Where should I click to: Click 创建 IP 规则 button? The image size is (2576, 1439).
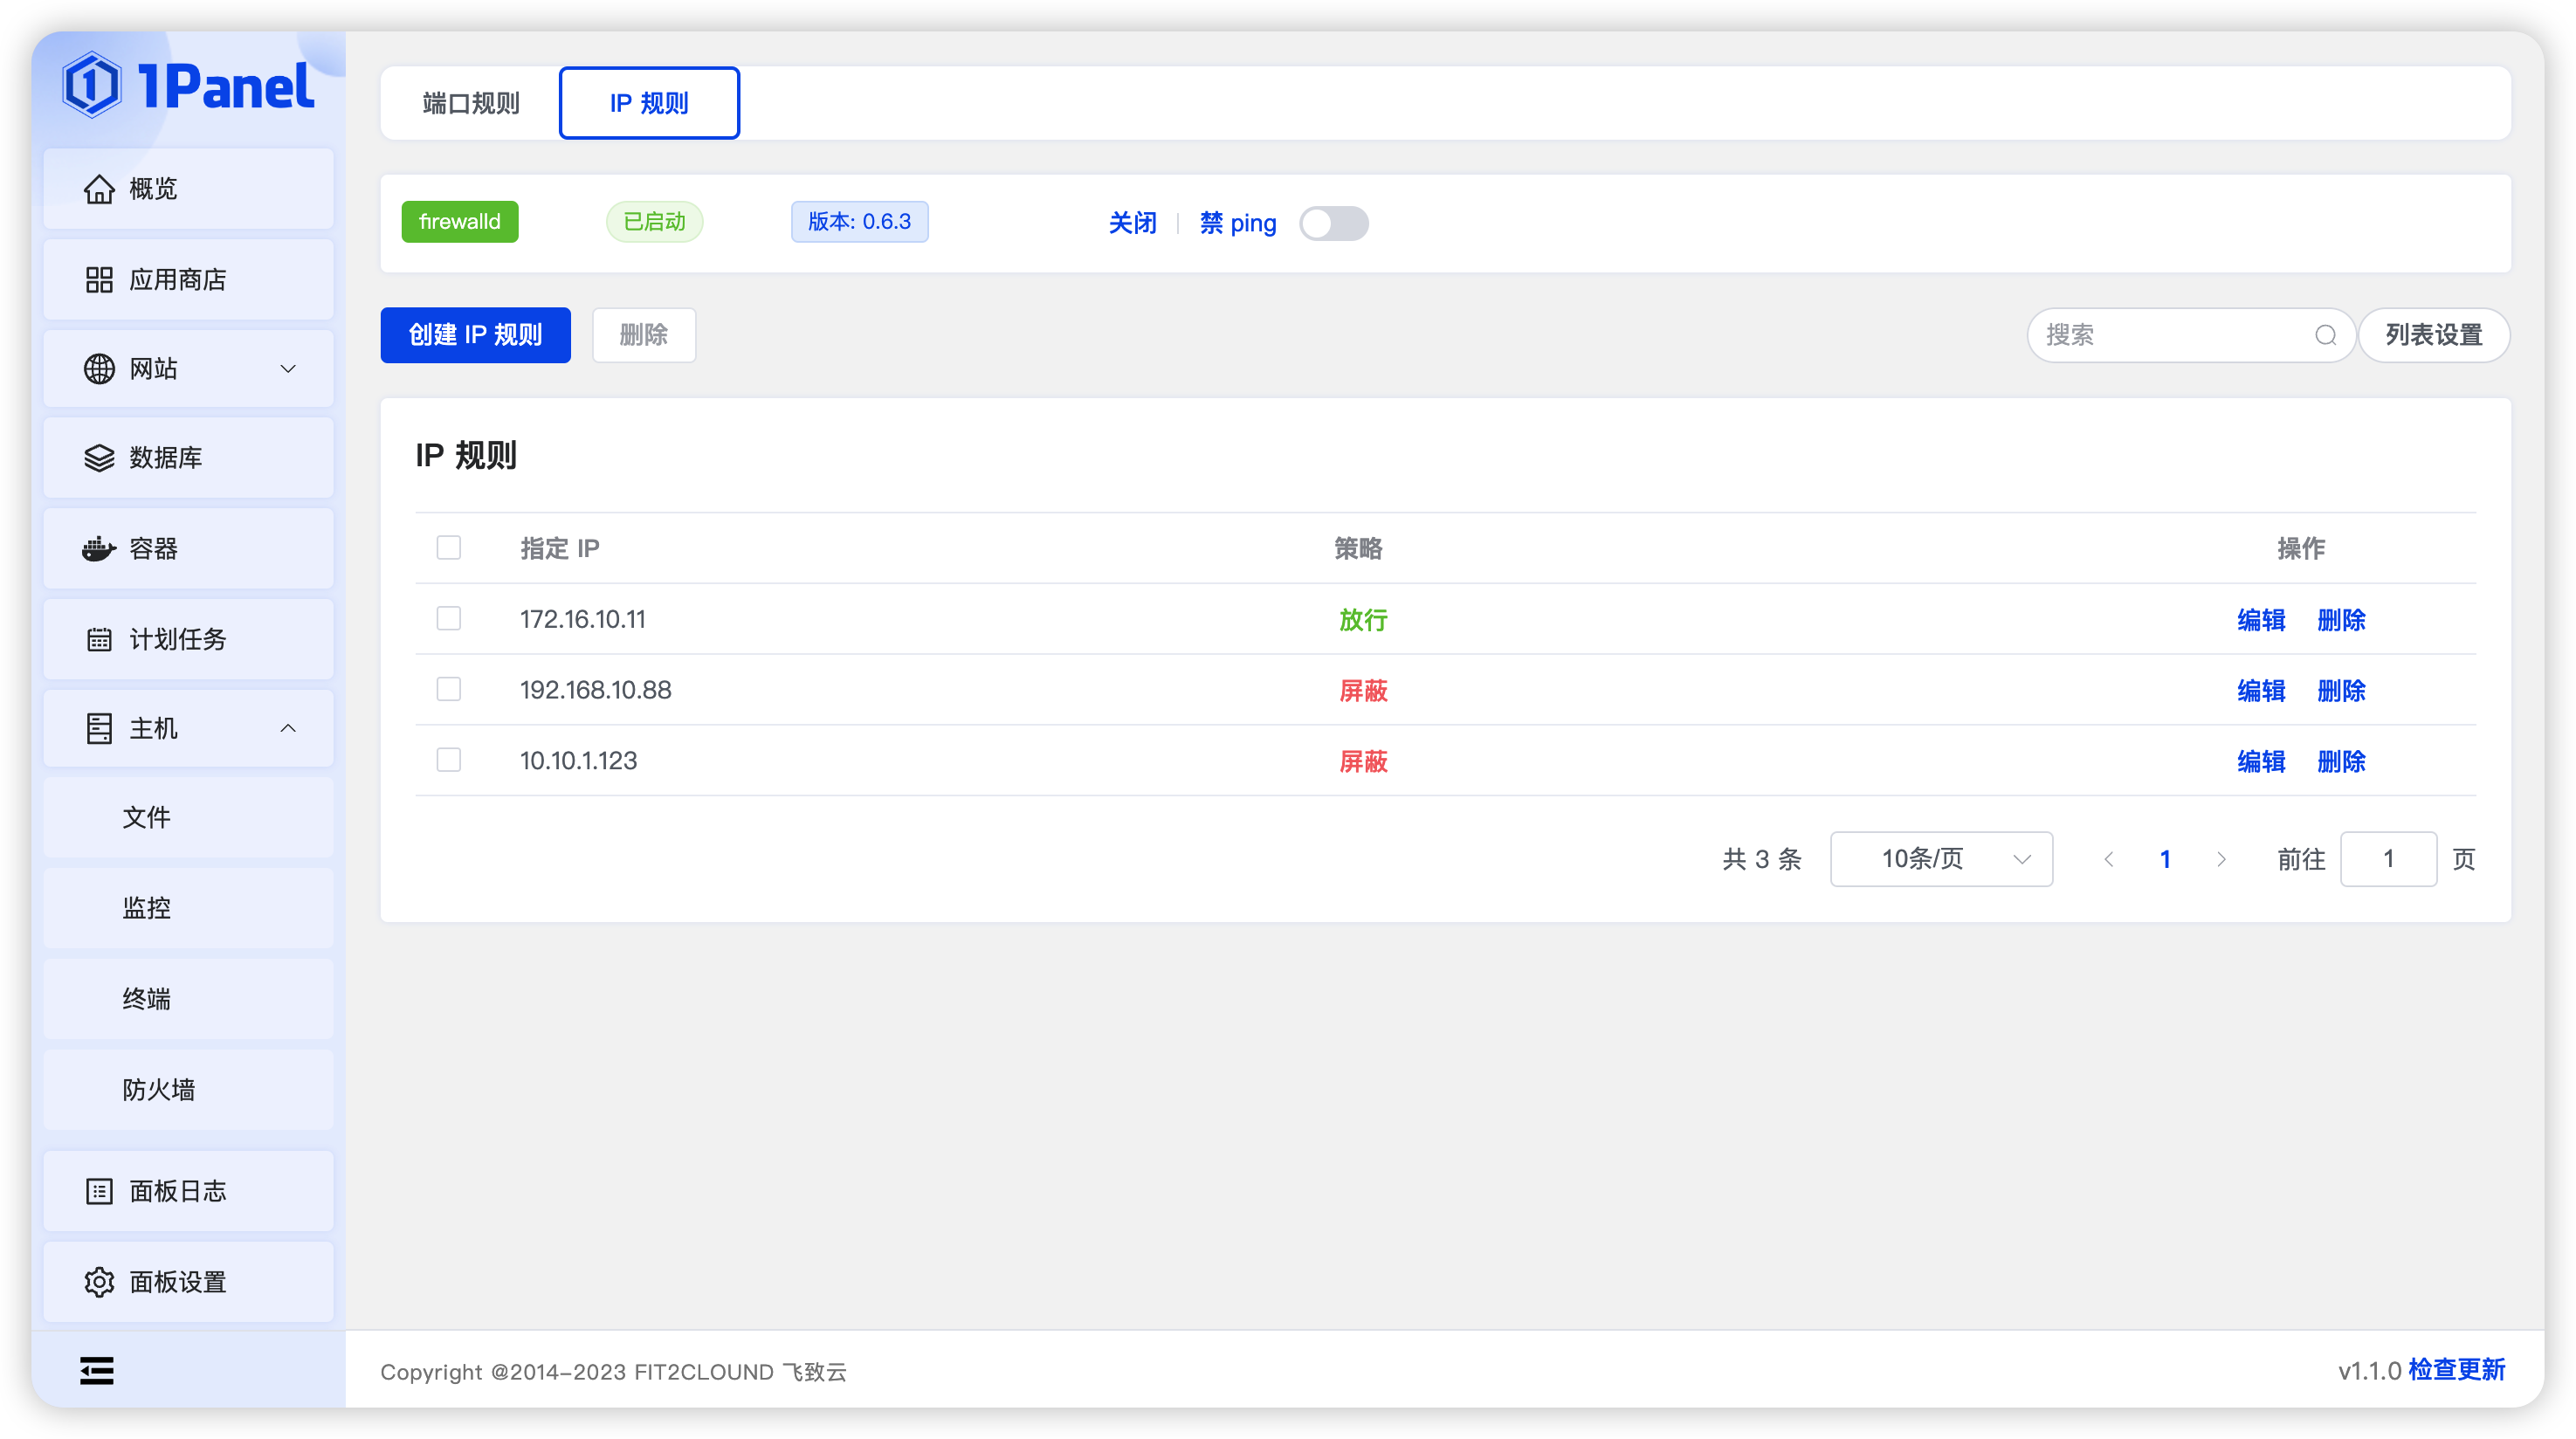475,335
